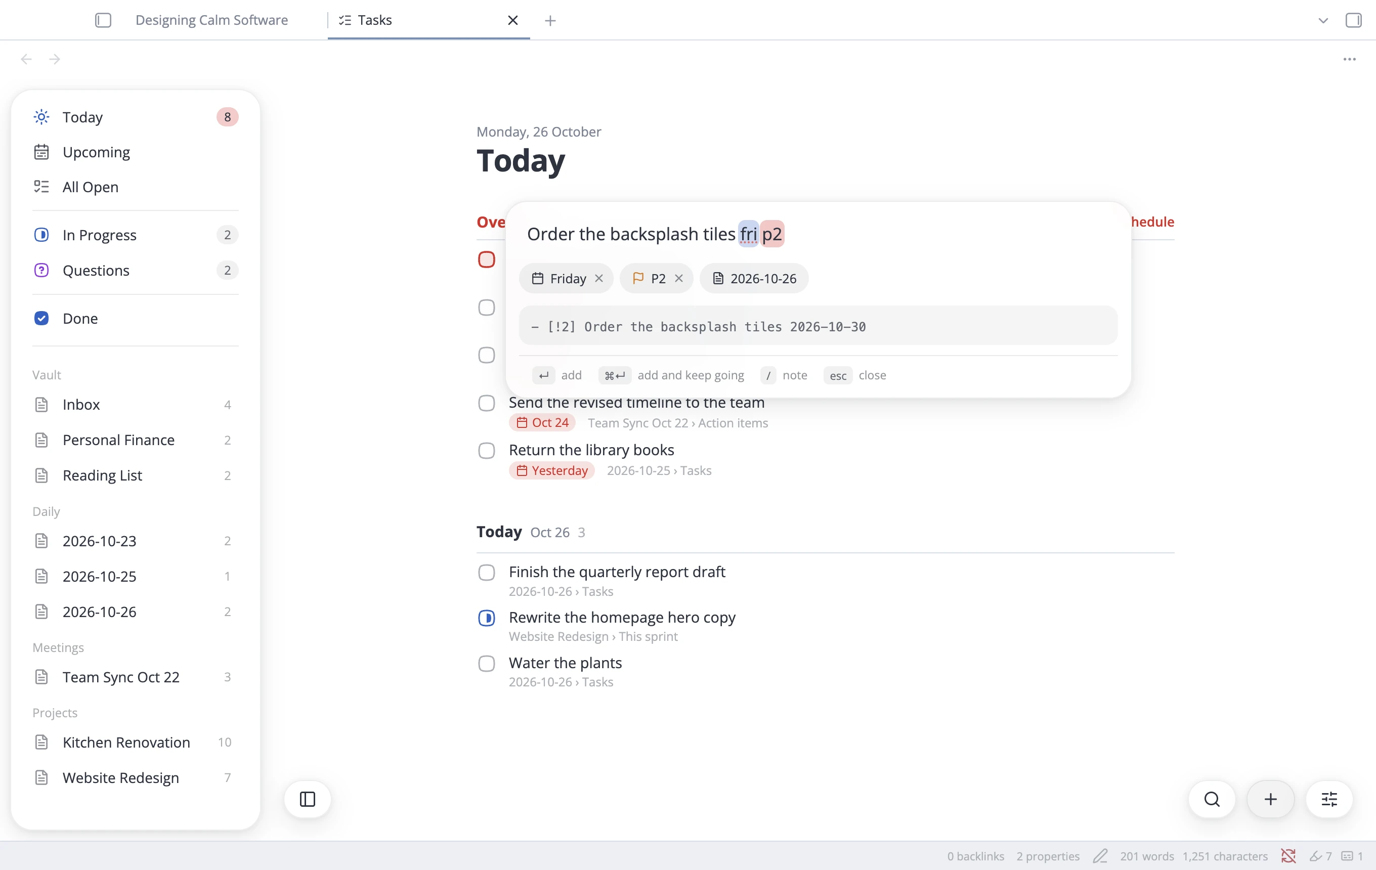
Task: Open Website Redesign project
Action: pos(136,777)
